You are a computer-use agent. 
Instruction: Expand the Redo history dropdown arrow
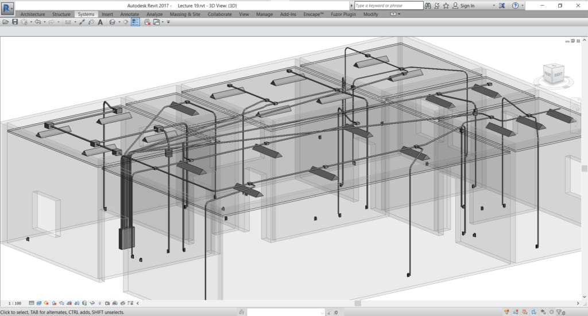pos(59,22)
